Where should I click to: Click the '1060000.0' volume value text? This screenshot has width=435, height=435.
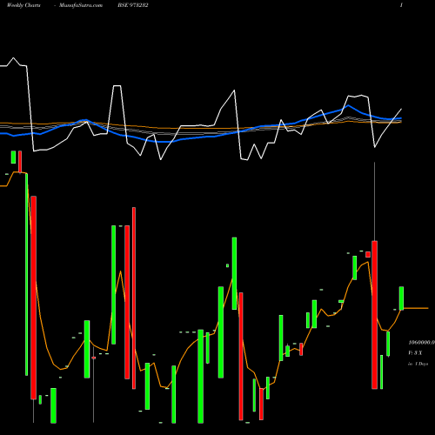pos(422,343)
